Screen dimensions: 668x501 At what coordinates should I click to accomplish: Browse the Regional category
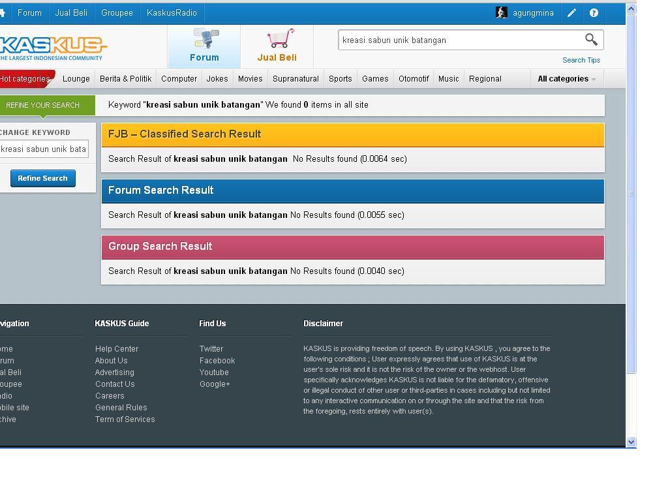(x=485, y=79)
